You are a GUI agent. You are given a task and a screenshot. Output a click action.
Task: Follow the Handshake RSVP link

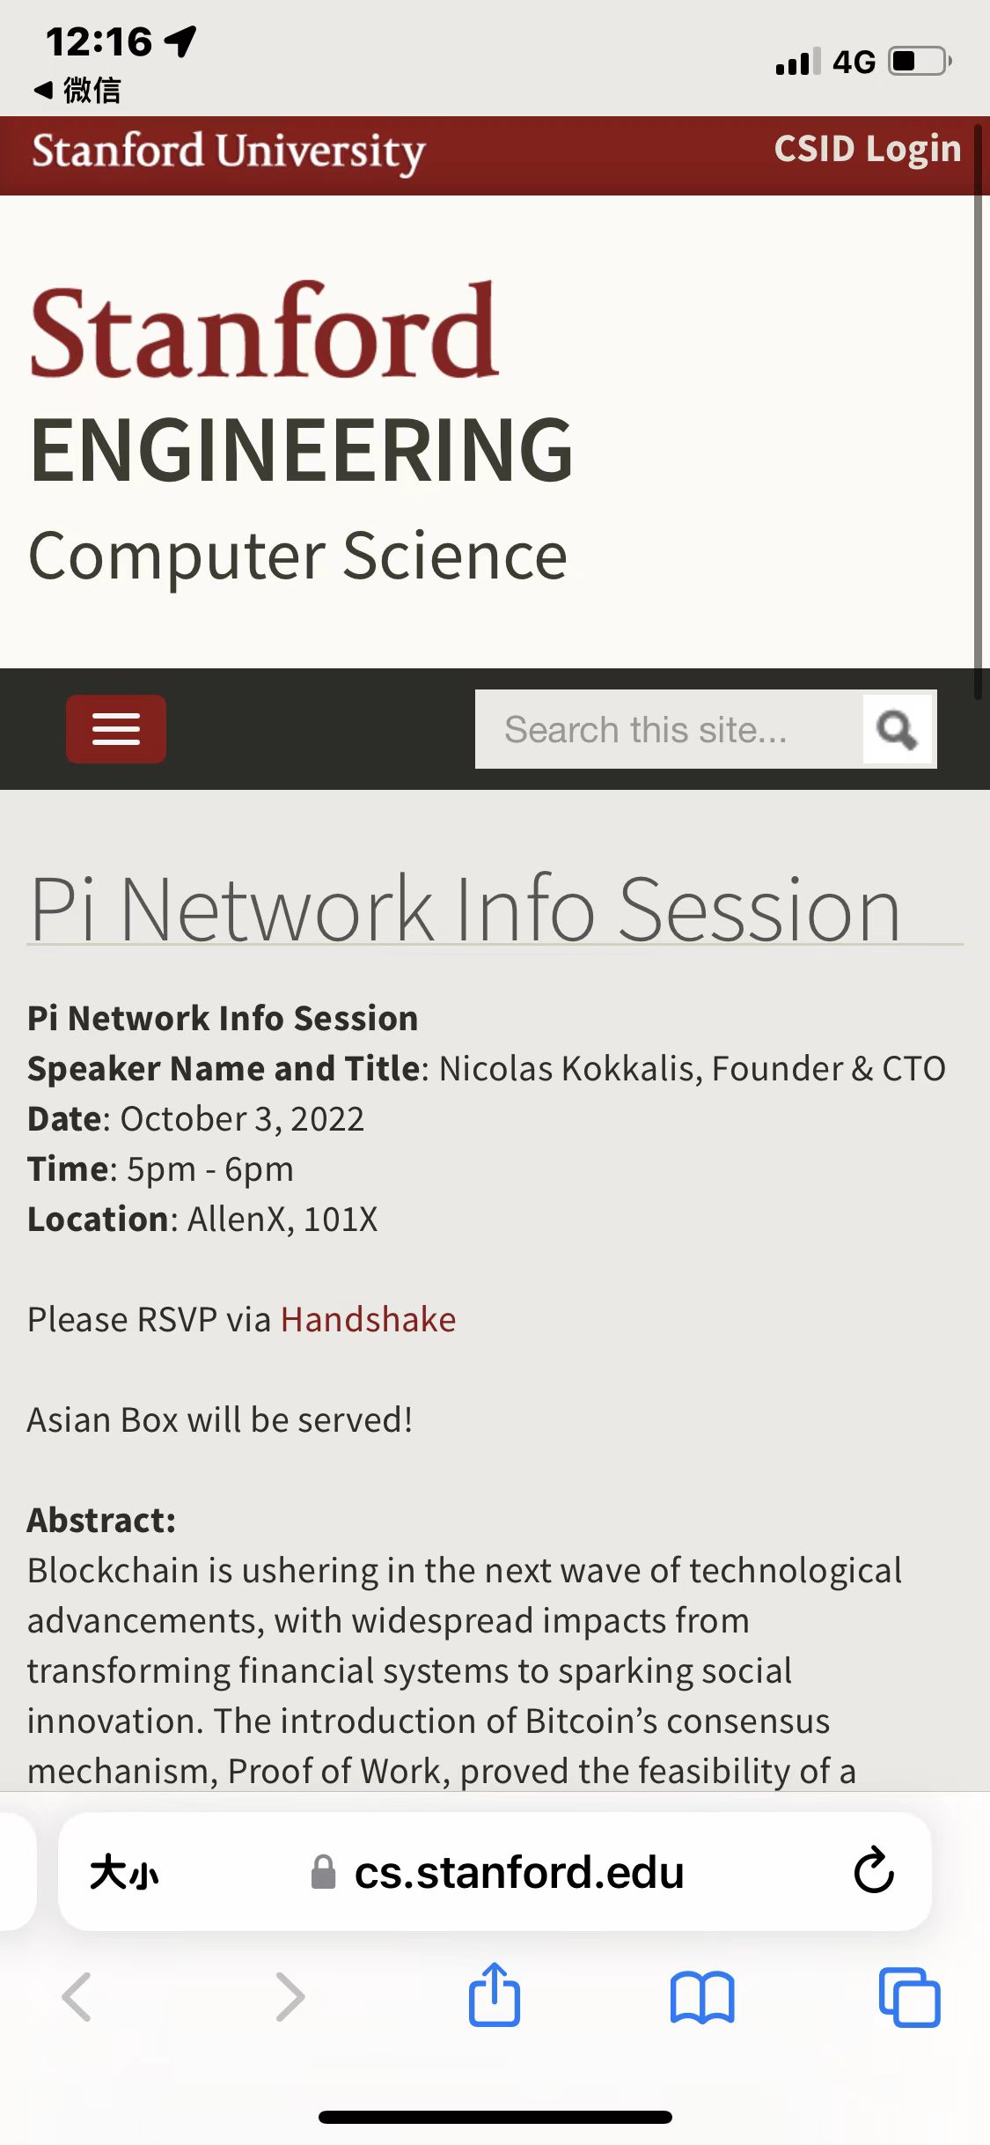pos(368,1319)
